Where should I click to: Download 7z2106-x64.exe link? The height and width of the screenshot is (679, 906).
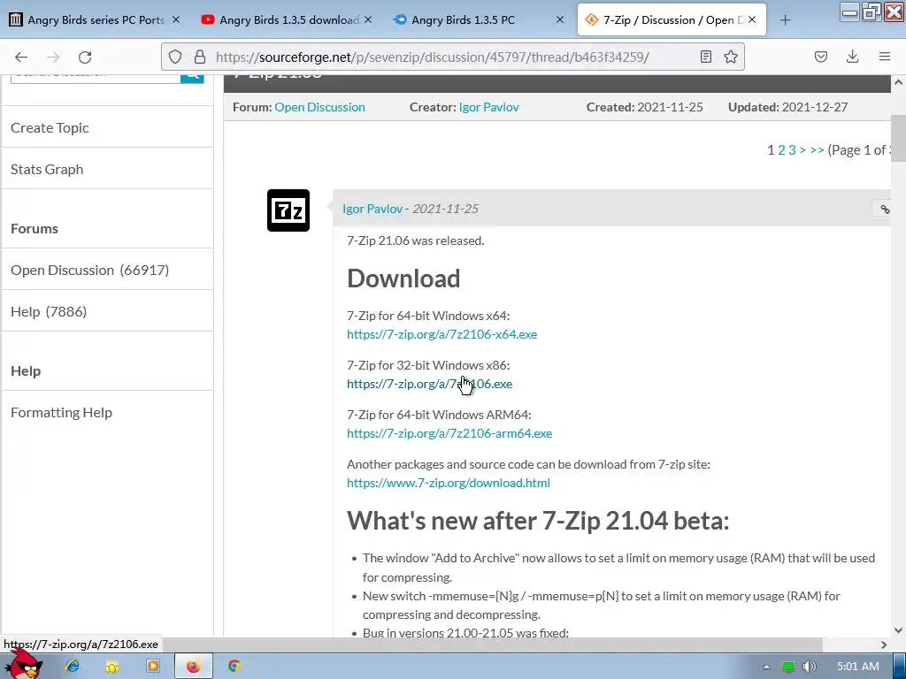[442, 334]
